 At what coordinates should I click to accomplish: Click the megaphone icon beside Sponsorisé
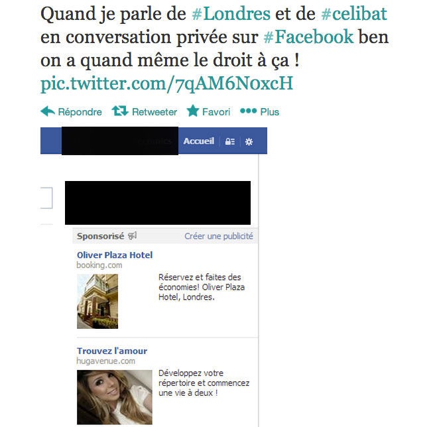click(x=132, y=236)
